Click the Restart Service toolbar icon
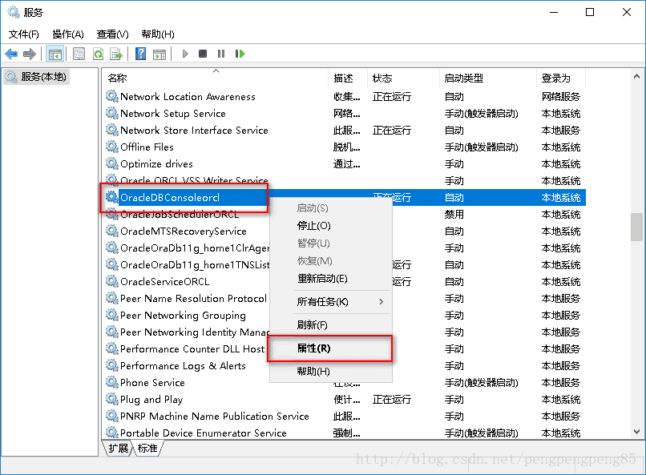 point(240,54)
